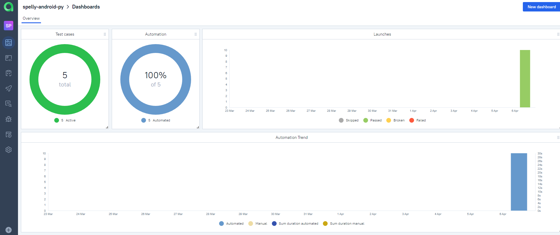The height and width of the screenshot is (235, 560).
Task: Click the blue Automated bar on 6 Apr
Action: [x=519, y=182]
